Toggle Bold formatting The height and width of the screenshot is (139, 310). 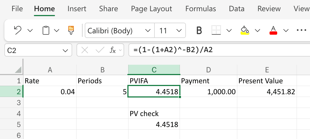[199, 30]
